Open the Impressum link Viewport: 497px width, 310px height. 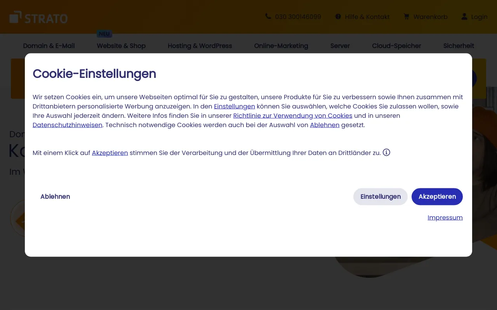click(x=445, y=217)
